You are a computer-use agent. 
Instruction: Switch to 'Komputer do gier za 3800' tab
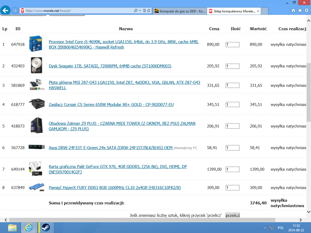[x=180, y=11]
